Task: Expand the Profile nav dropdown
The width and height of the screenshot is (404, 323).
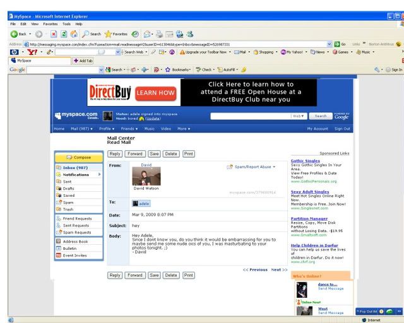Action: 107,129
